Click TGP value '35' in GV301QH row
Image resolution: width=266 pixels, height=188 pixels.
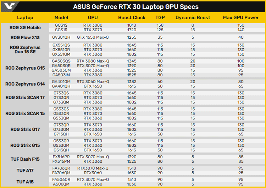click(x=160, y=37)
